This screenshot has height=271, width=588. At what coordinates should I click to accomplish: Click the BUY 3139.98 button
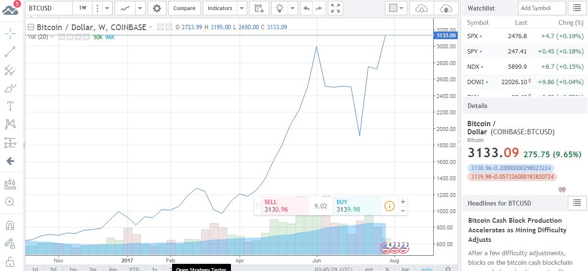pyautogui.click(x=356, y=206)
